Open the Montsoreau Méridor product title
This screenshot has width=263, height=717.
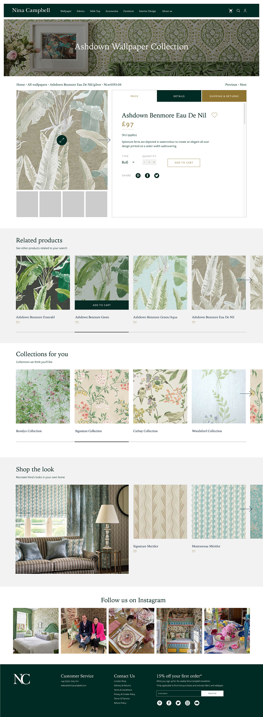coord(206,546)
